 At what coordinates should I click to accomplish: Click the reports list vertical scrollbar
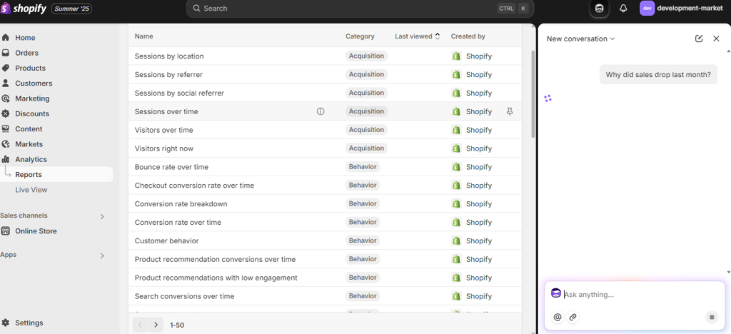533,95
